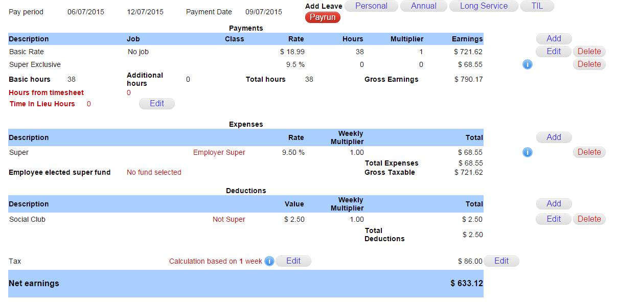The image size is (617, 302).
Task: Edit the Time In Lieu hours
Action: (x=156, y=103)
